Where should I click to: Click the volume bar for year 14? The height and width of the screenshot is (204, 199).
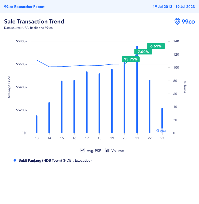[x=49, y=118]
